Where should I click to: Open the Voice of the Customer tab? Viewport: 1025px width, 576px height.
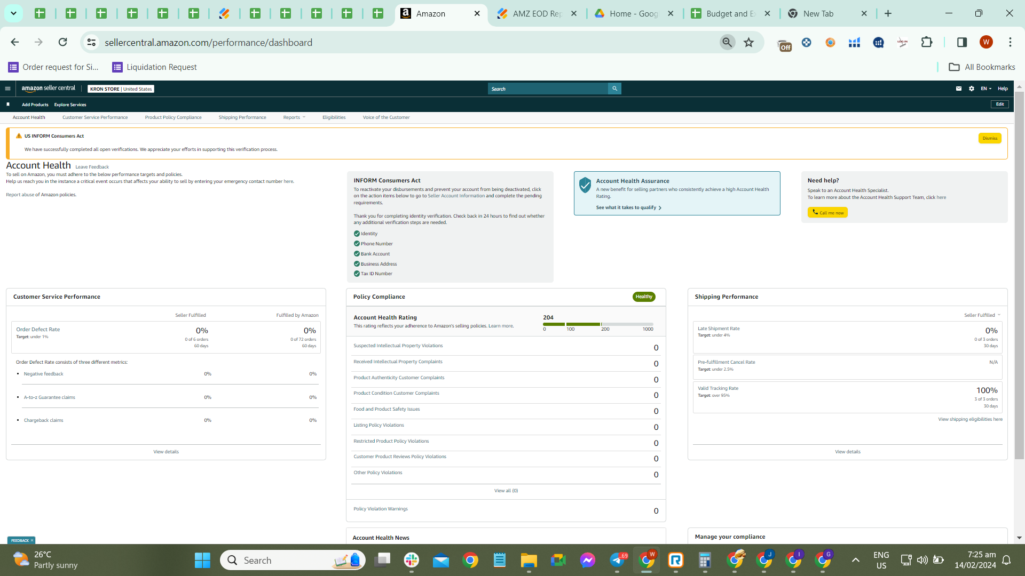coord(387,117)
